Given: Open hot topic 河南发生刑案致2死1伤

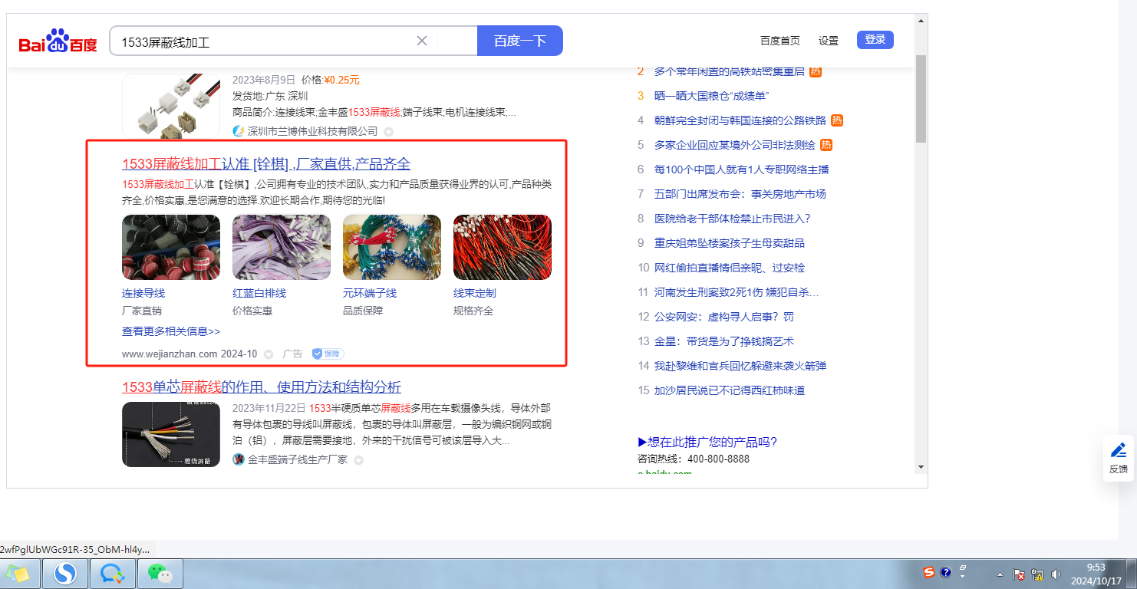Looking at the screenshot, I should 737,292.
